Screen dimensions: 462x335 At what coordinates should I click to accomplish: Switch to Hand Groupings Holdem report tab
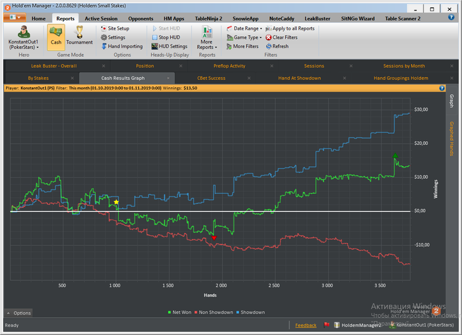click(x=401, y=78)
